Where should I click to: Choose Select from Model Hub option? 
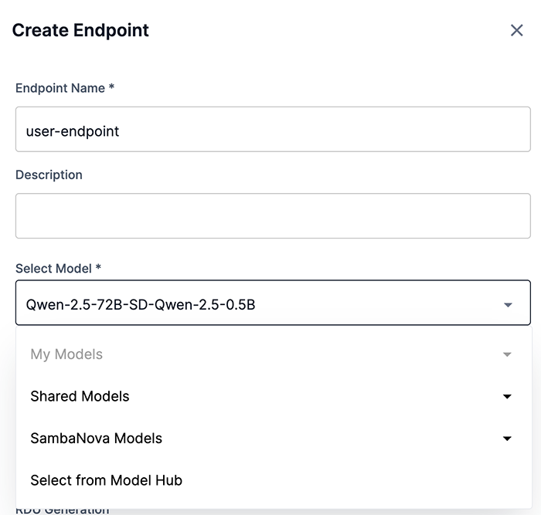(x=106, y=480)
